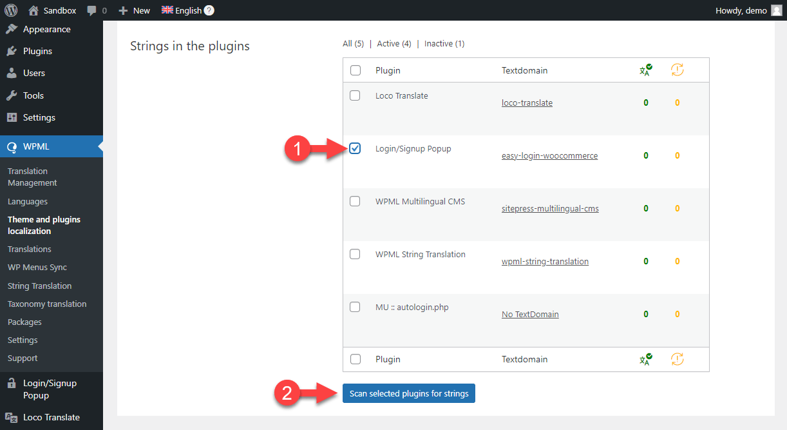Click the demo user avatar
The height and width of the screenshot is (430, 787).
point(776,10)
